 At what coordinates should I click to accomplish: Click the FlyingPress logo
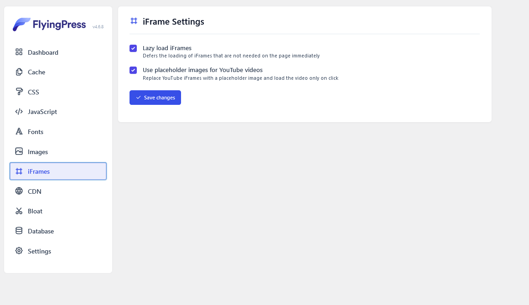tap(49, 24)
